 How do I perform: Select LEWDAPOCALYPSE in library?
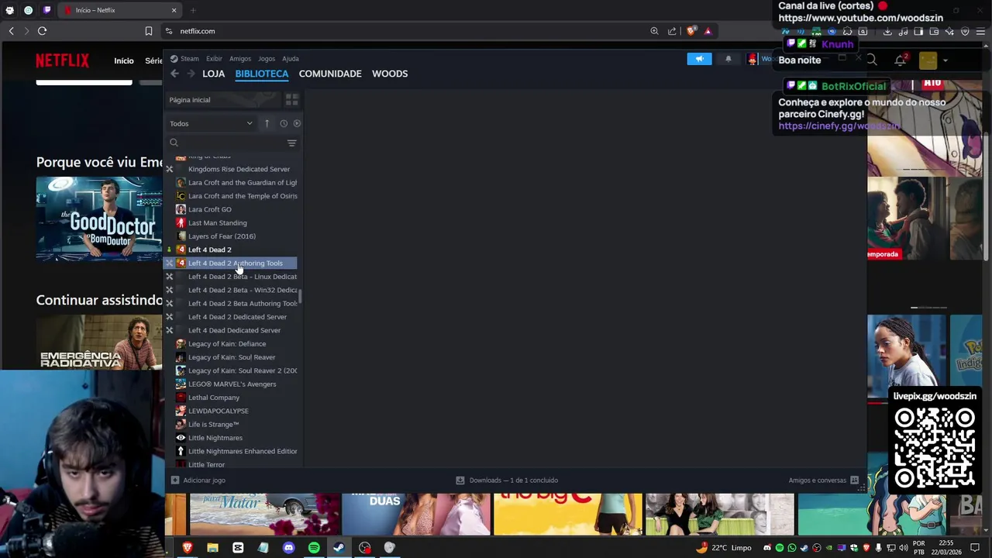[232, 411]
